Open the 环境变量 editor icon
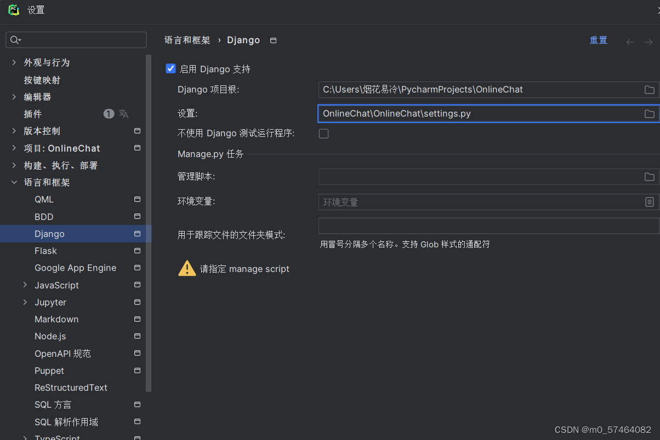660x440 pixels. pyautogui.click(x=651, y=201)
